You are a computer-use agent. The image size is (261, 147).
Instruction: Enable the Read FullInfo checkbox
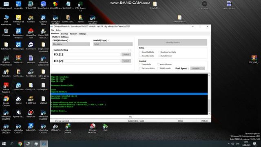click(140, 52)
